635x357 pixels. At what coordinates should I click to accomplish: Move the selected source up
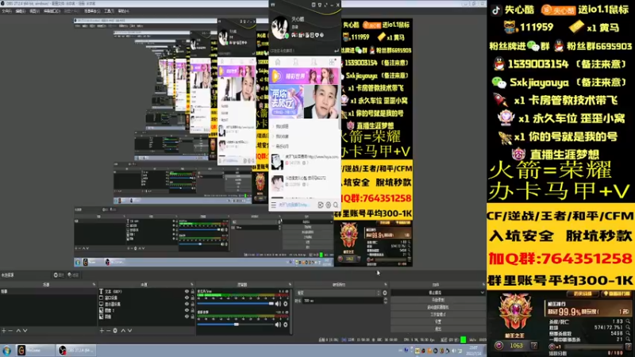[123, 331]
